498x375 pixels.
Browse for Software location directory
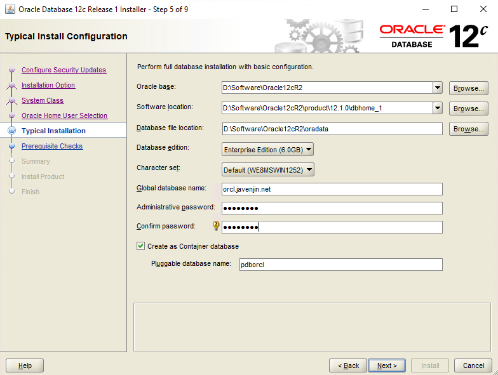click(469, 109)
